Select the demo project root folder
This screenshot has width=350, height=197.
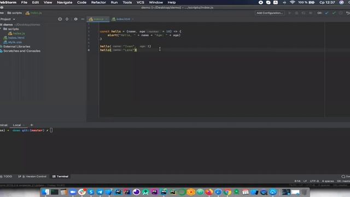(x=8, y=25)
